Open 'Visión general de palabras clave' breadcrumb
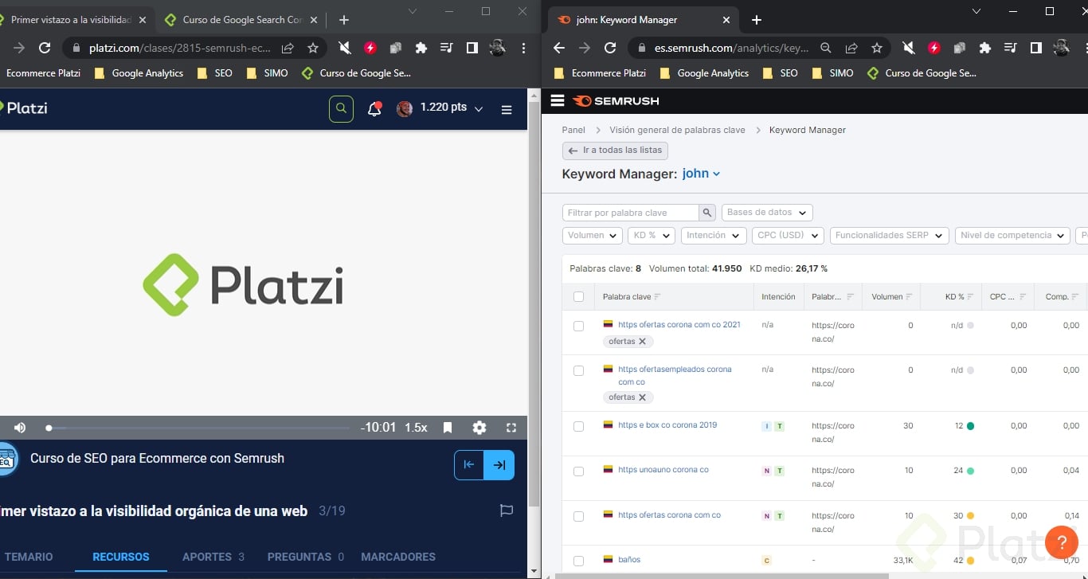 677,130
